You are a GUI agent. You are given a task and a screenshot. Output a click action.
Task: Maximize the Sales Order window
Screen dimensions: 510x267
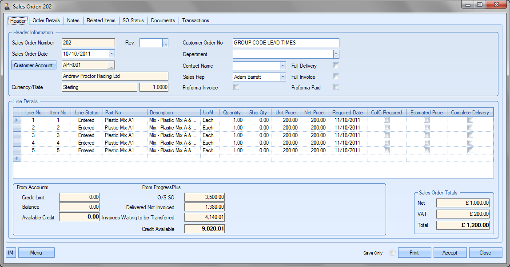coord(479,4)
